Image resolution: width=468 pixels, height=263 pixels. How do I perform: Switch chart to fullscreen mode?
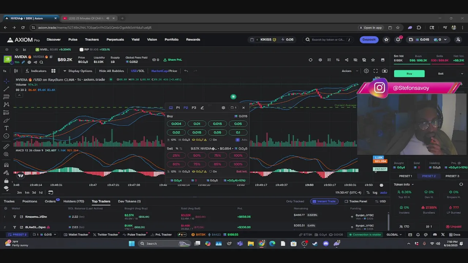coord(375,71)
